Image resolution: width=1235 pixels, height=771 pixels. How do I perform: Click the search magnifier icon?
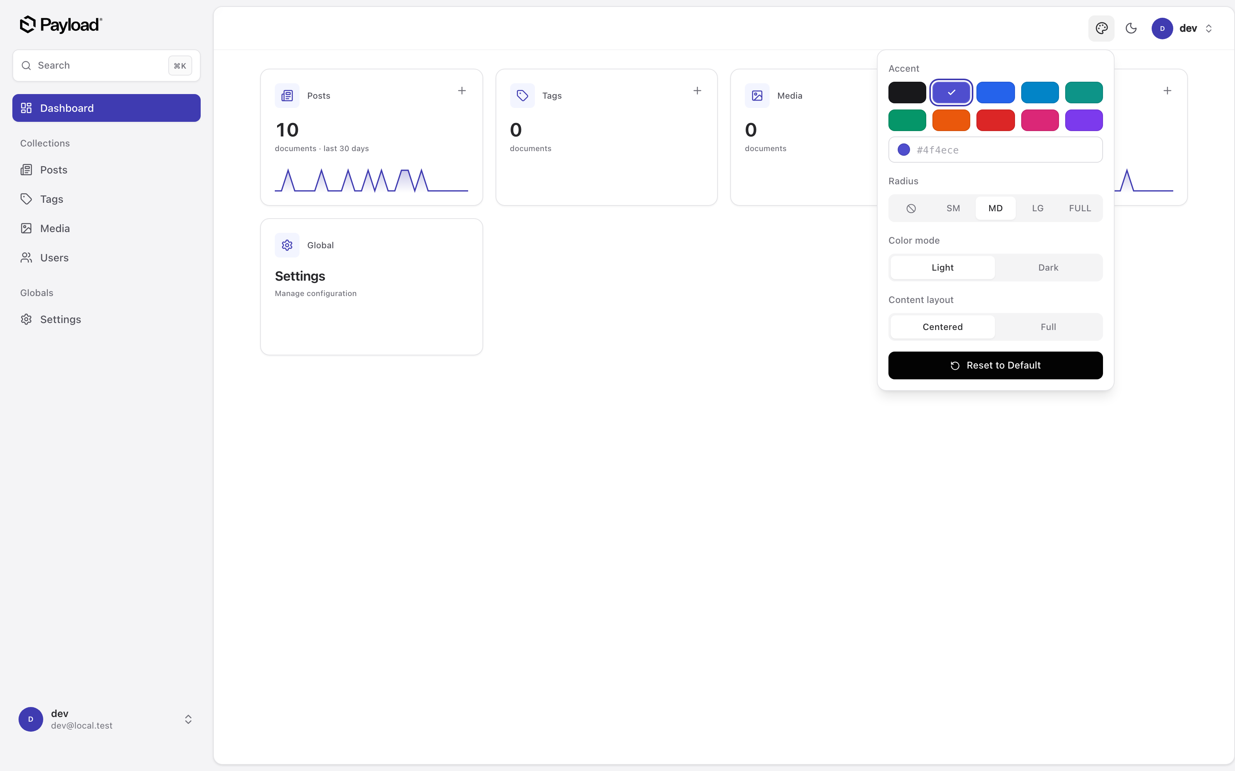pyautogui.click(x=26, y=65)
